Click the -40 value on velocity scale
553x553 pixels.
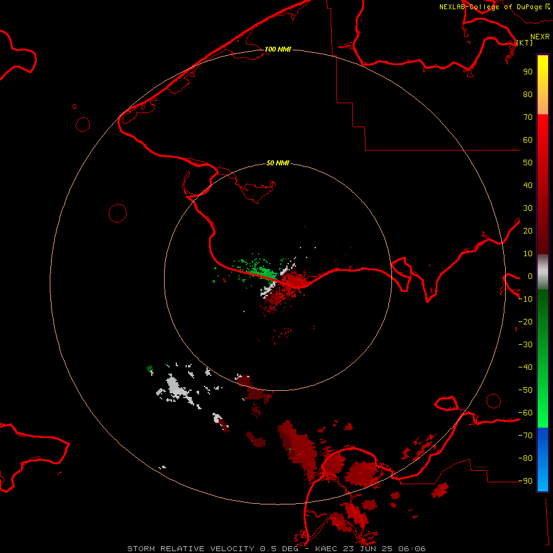pos(525,367)
